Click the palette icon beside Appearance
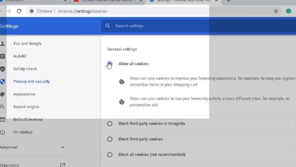 pos(2,94)
